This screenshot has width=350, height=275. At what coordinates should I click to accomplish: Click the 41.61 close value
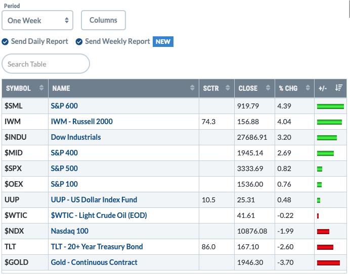tap(246, 215)
